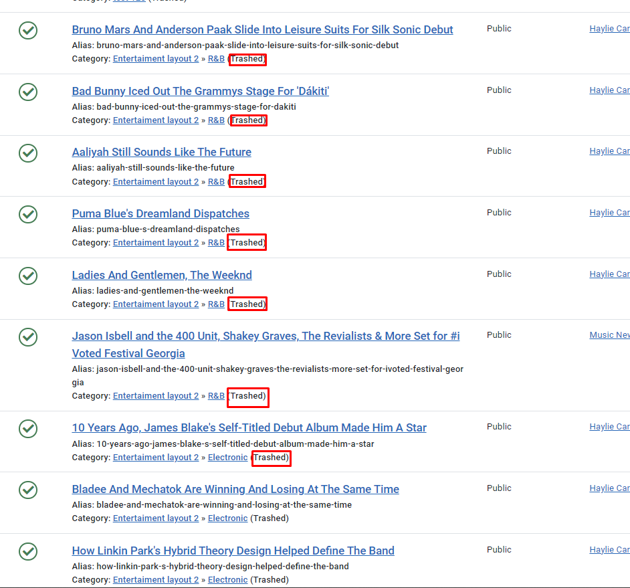Open Electronic category in Bladee And Mechatok row

click(228, 518)
